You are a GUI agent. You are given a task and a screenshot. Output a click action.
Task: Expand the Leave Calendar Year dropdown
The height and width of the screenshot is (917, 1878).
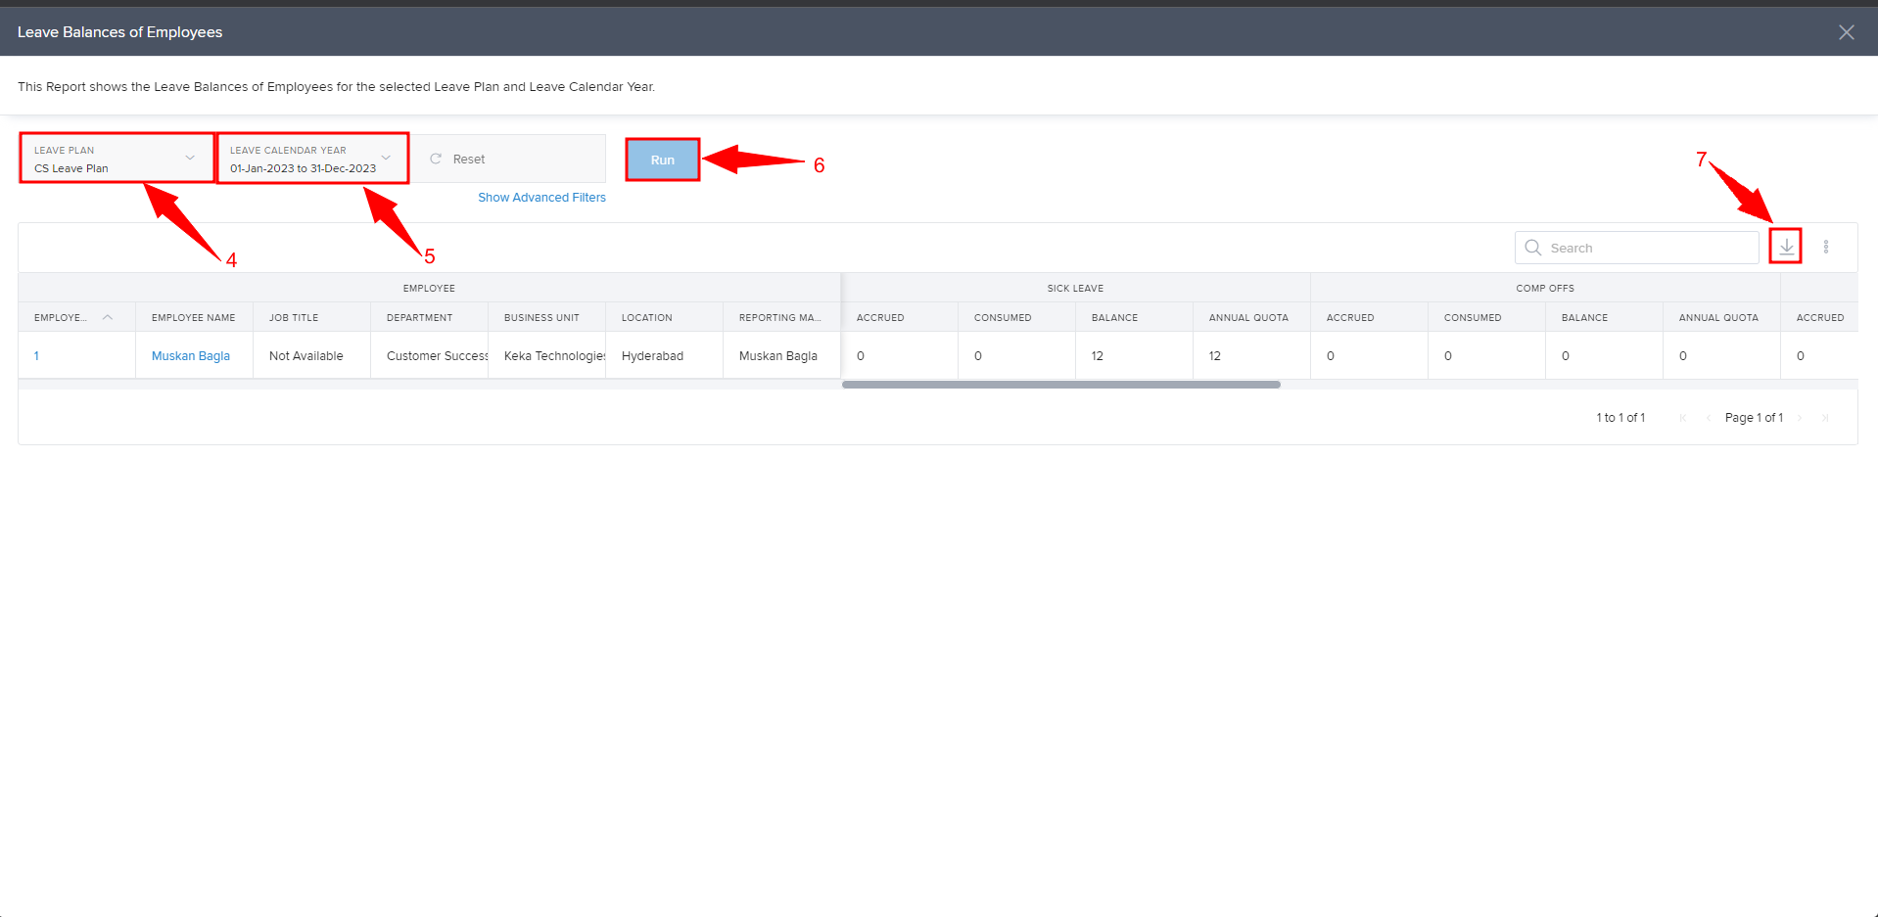(385, 157)
